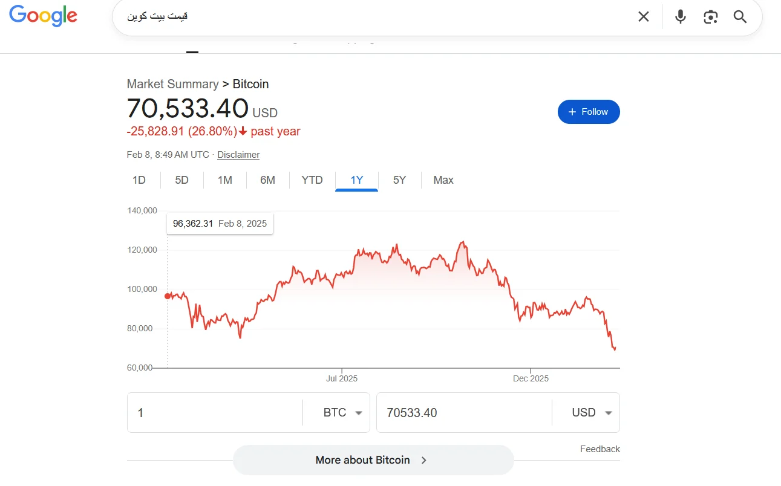
Task: Expand the 5D timeframe option
Action: click(181, 180)
